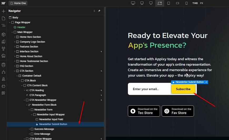Click interaction bolt icon on CTA Section row
229x140 pixels.
coord(101,71)
